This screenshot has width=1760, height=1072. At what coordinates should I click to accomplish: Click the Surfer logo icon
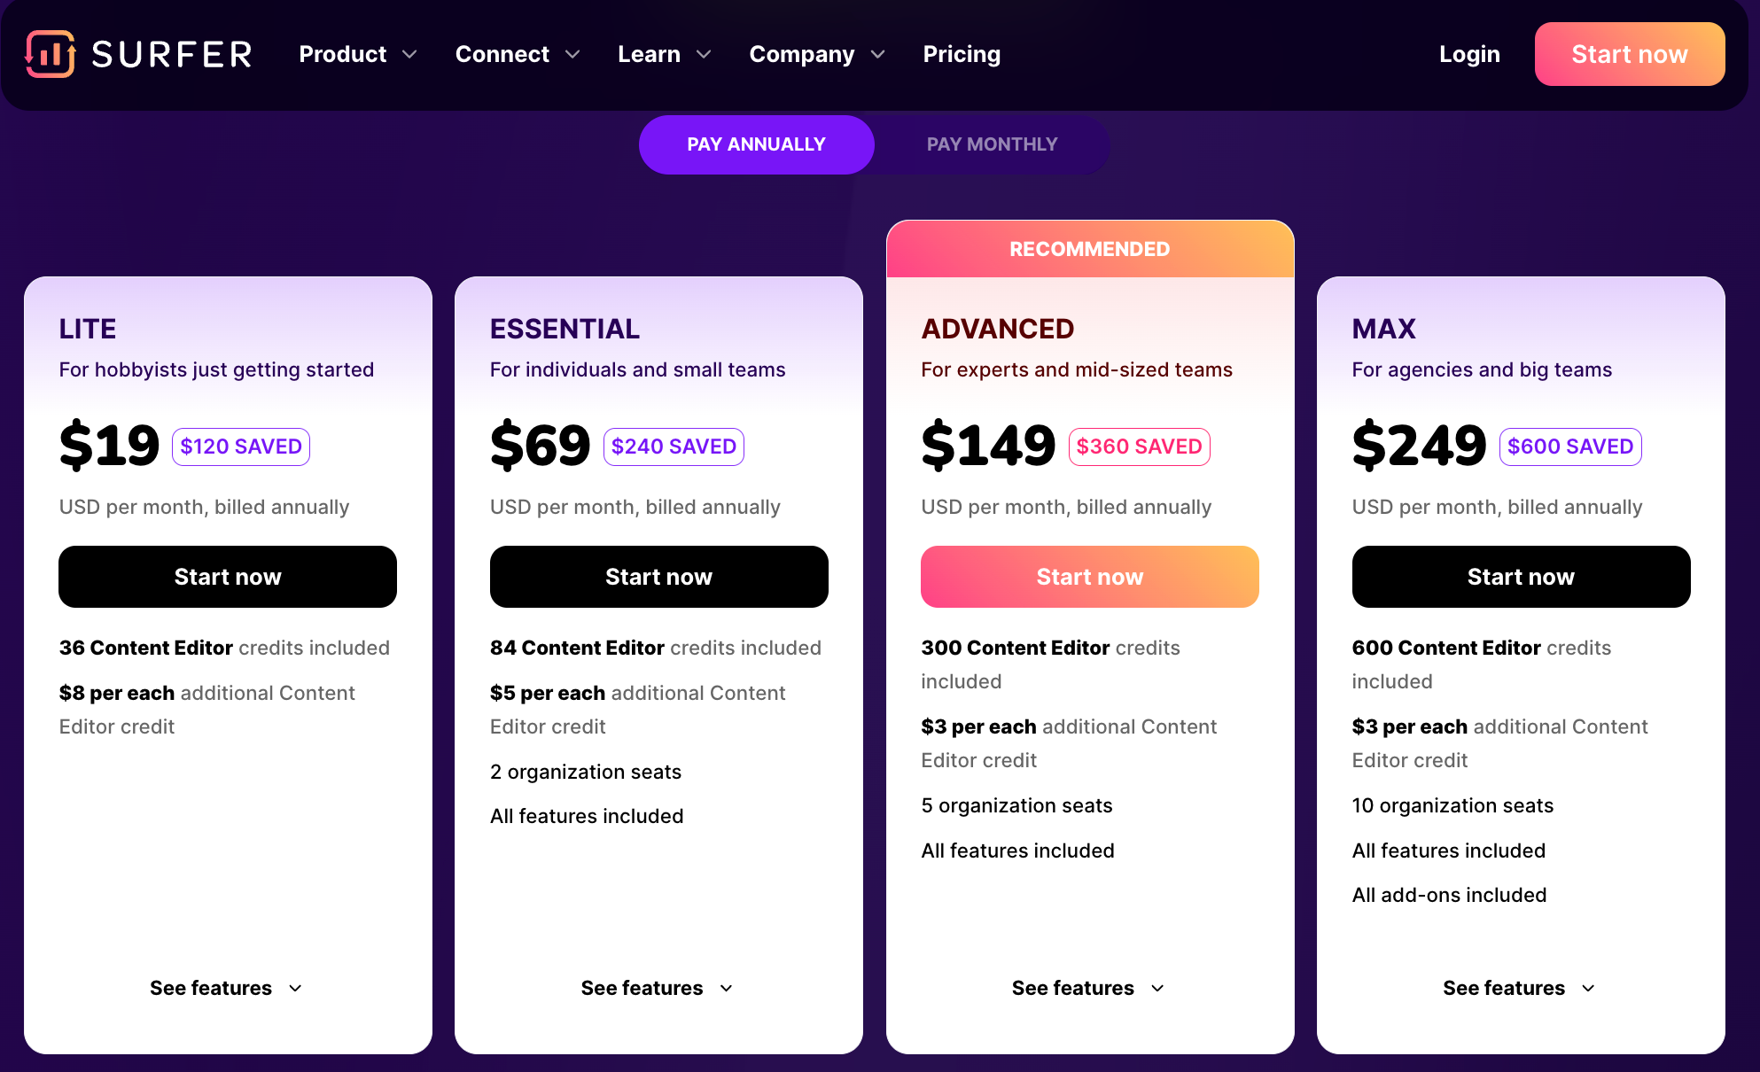point(49,54)
